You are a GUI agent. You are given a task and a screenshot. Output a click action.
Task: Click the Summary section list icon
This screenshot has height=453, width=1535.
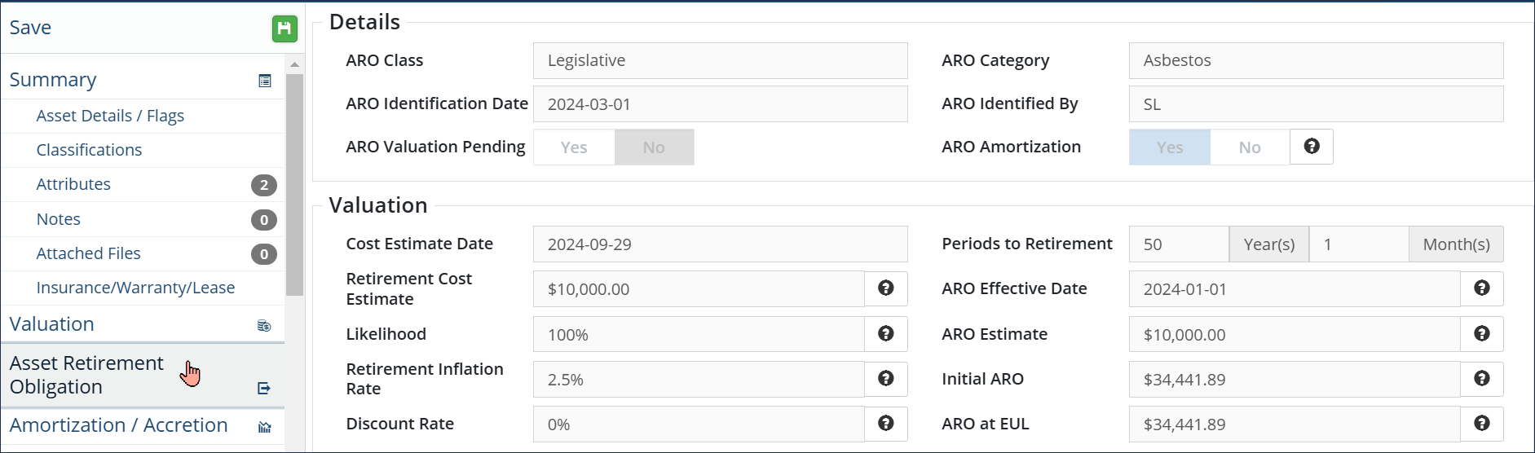click(264, 81)
